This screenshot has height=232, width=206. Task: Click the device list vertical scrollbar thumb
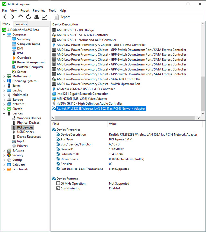(203, 93)
